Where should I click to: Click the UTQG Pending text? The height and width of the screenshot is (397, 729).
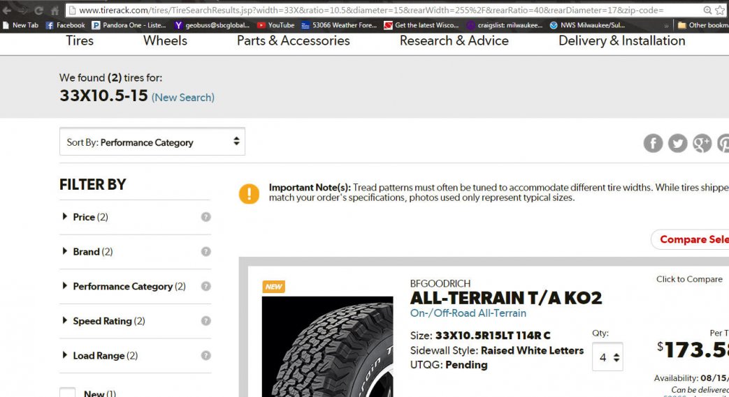pos(449,365)
